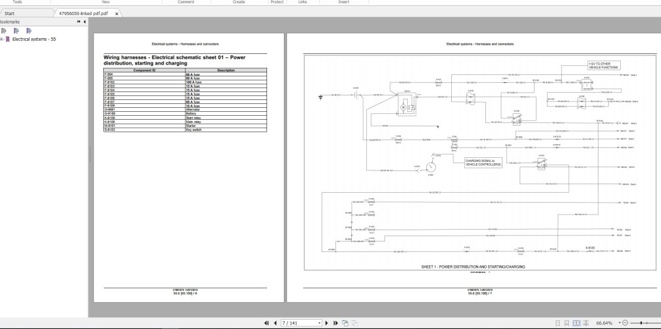
Task: Open the Create ribbon group
Action: pos(239,2)
